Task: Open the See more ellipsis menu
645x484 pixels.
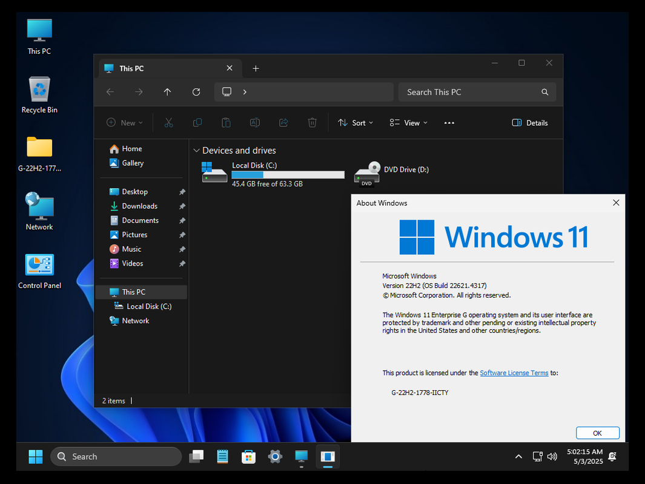Action: (449, 123)
